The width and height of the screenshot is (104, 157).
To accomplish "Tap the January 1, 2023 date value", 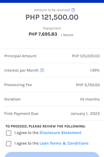I will pyautogui.click(x=85, y=114).
